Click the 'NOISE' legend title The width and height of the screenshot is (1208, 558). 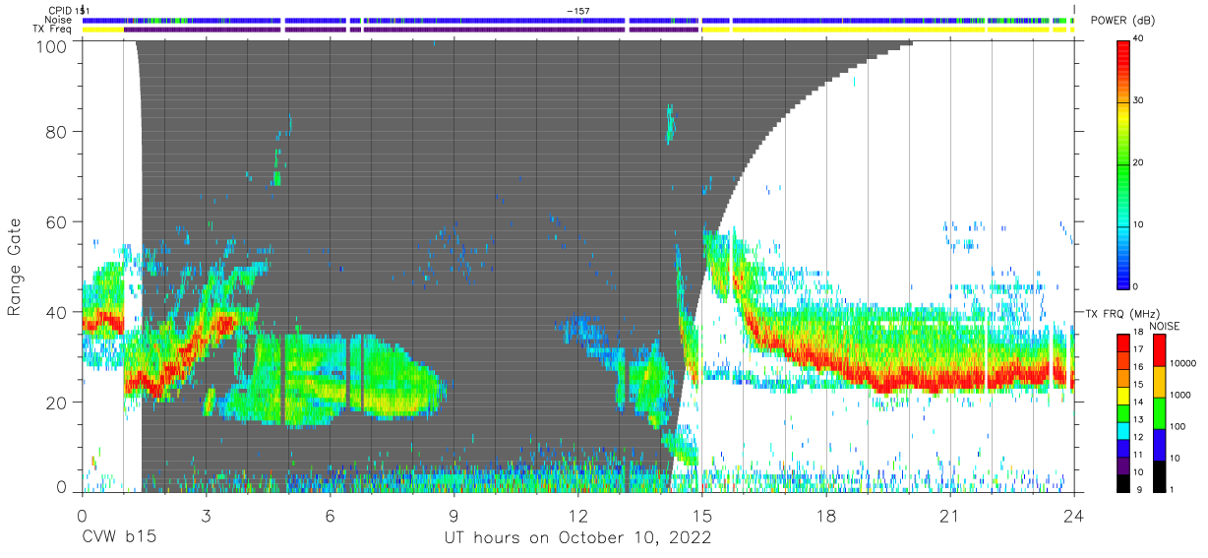point(1167,326)
